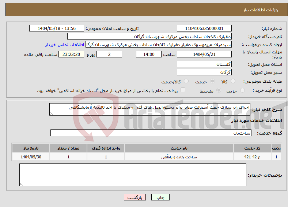Select the متوسط purchase type radio

pos(219,90)
